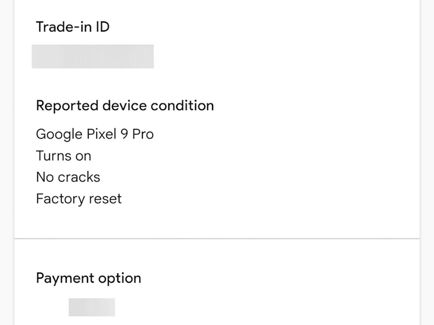The height and width of the screenshot is (325, 434).
Task: Click the Reported device condition heading
Action: (125, 106)
